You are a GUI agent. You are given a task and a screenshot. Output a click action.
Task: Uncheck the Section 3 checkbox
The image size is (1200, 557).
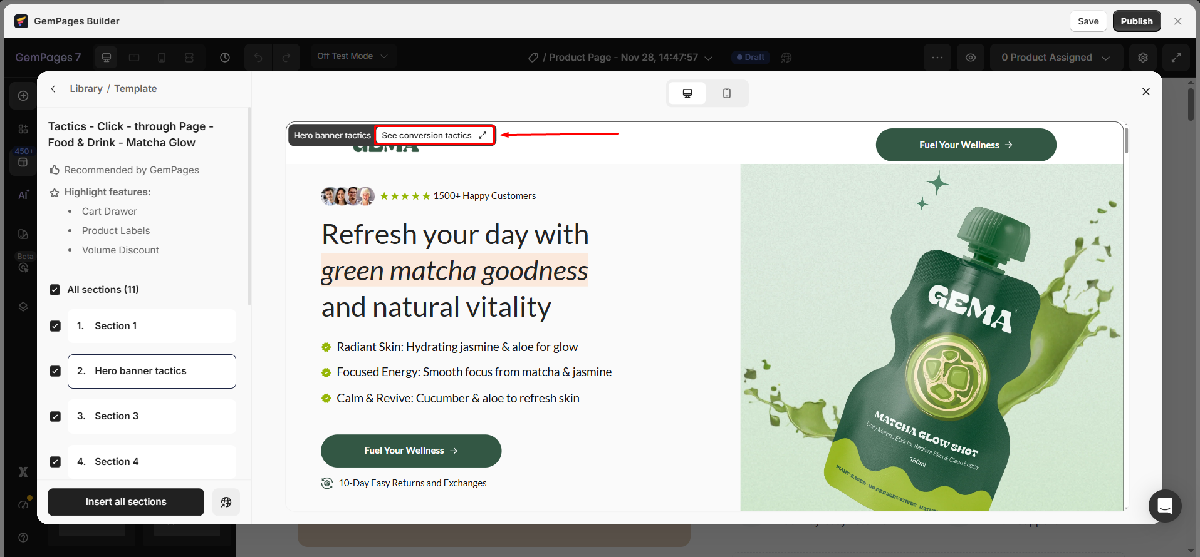(x=55, y=416)
